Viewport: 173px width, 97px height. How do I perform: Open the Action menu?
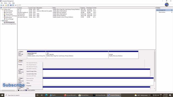point(5,3)
